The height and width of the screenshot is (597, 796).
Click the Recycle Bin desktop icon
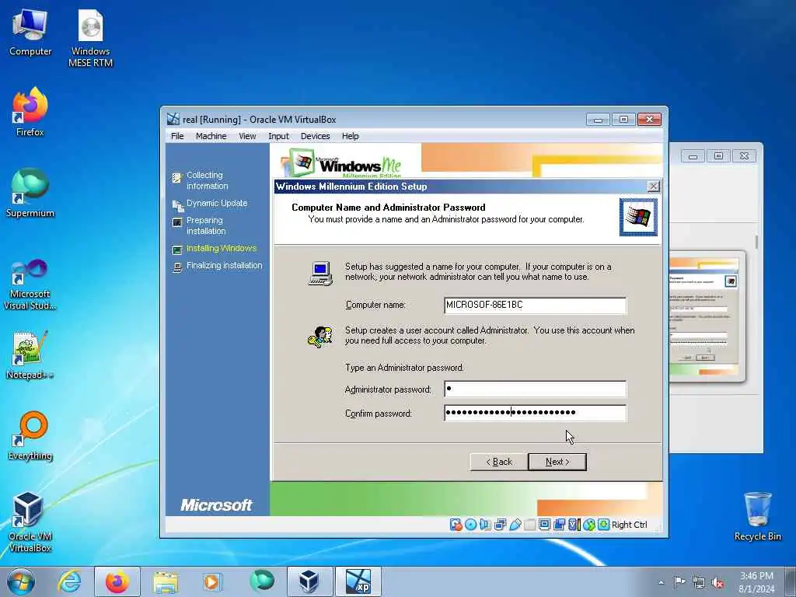tap(757, 516)
